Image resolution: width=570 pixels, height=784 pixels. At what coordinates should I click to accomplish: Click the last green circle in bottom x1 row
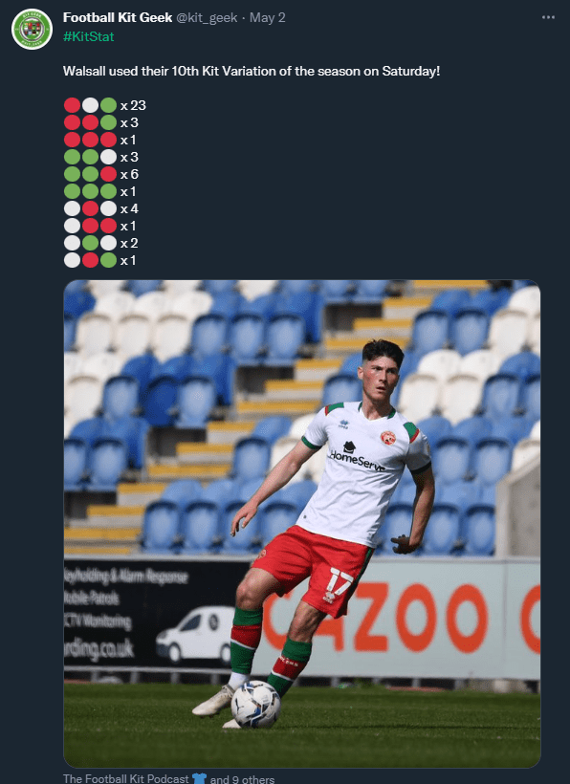[108, 260]
